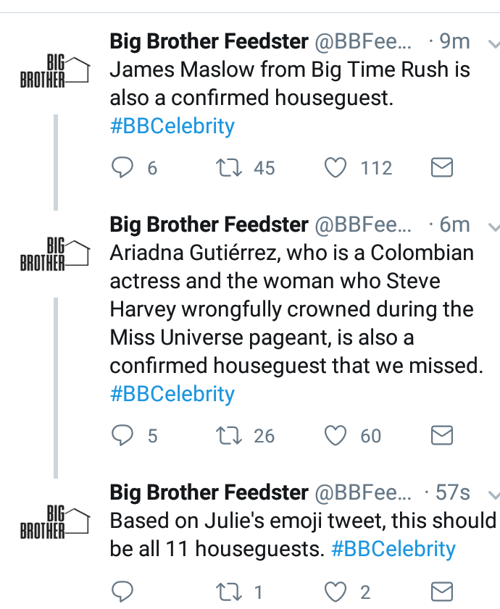This screenshot has width=500, height=609.
Task: Send James Maslow tweet via direct message
Action: [442, 167]
